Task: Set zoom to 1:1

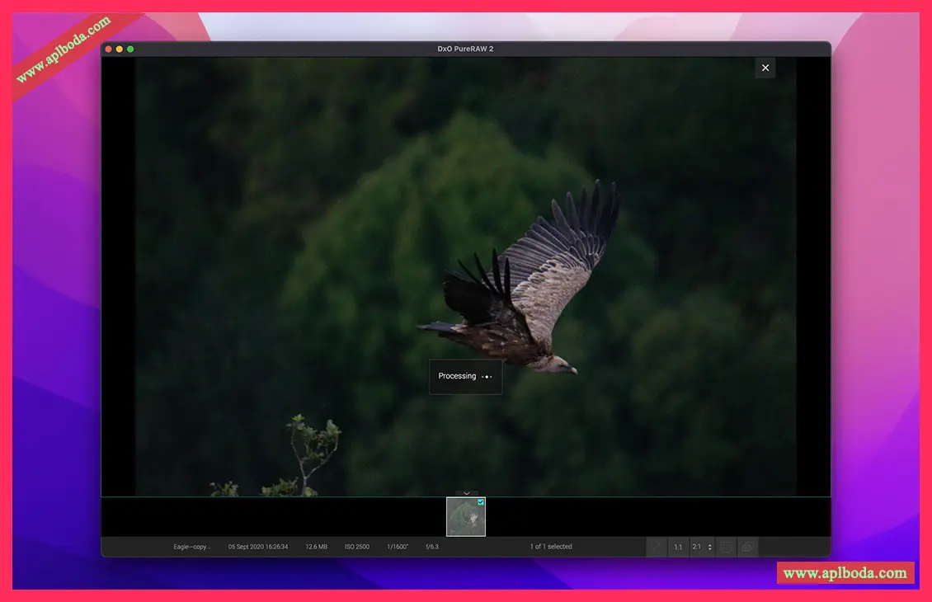Action: pos(678,547)
